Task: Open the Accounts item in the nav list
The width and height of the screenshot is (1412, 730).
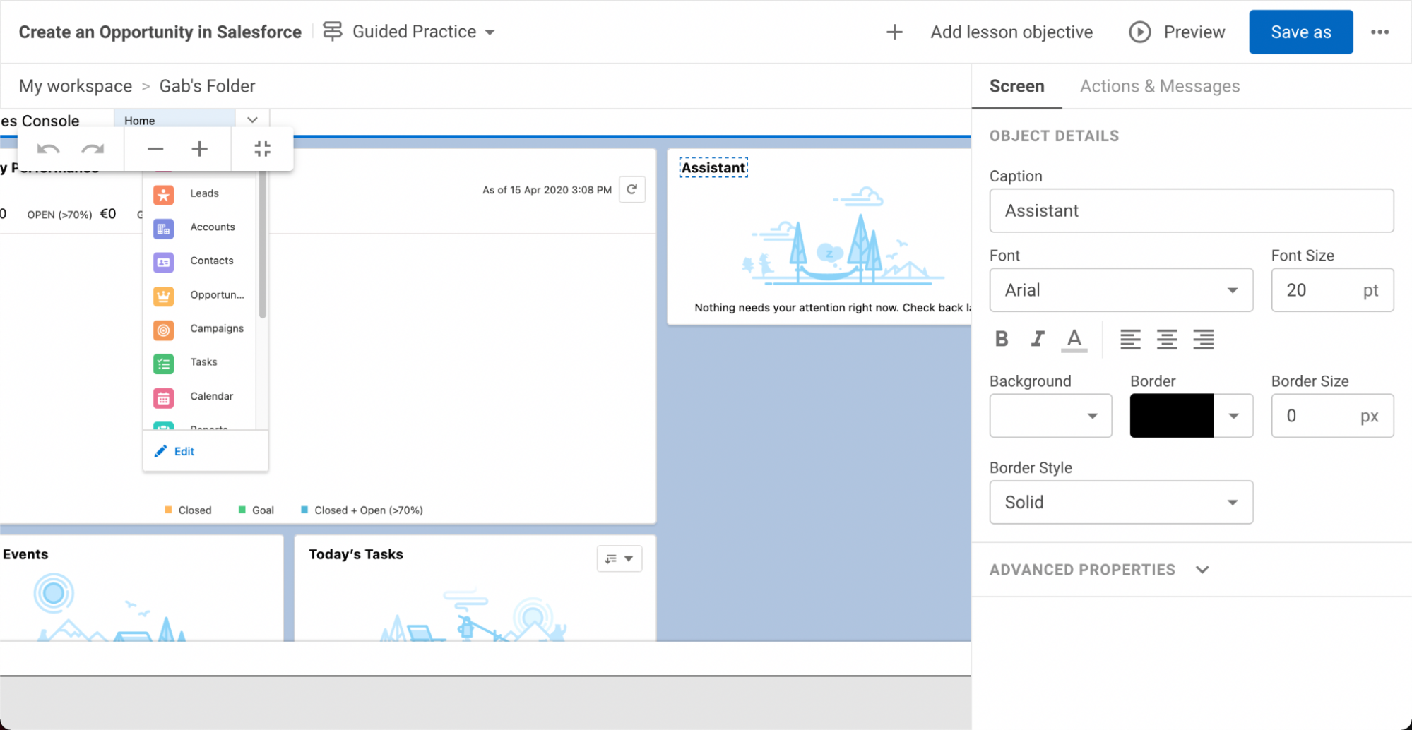Action: [x=163, y=227]
